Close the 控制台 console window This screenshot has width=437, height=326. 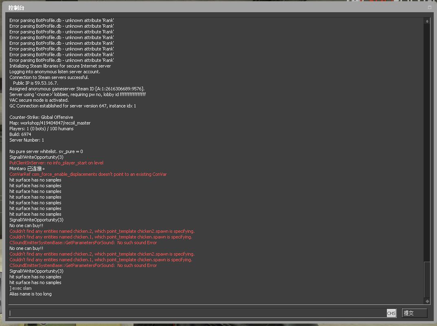point(430,7)
